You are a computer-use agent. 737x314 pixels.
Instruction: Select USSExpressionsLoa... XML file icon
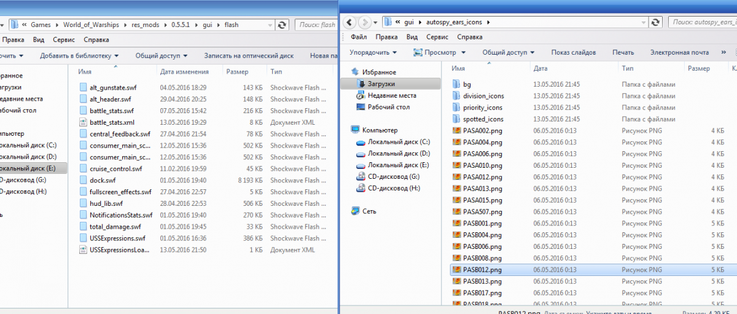coord(84,249)
